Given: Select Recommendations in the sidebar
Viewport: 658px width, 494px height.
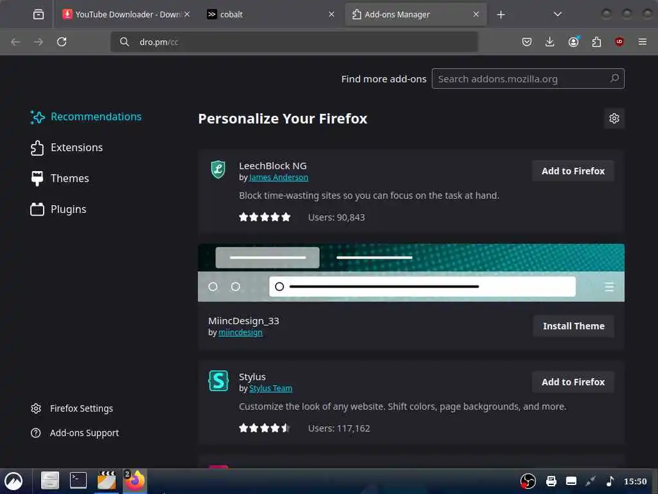Looking at the screenshot, I should 86,117.
